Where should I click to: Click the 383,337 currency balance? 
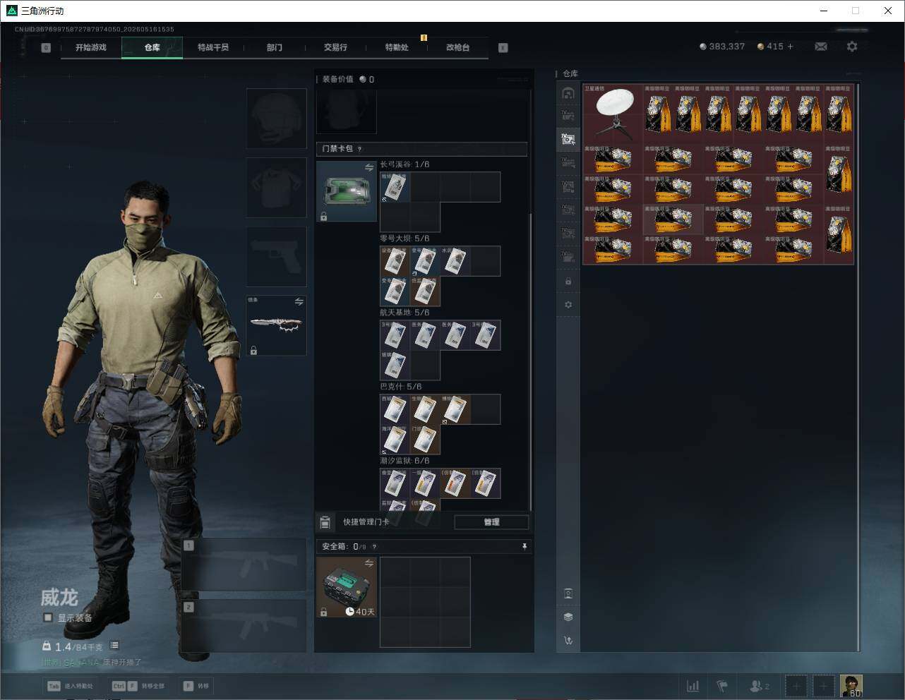pyautogui.click(x=722, y=47)
